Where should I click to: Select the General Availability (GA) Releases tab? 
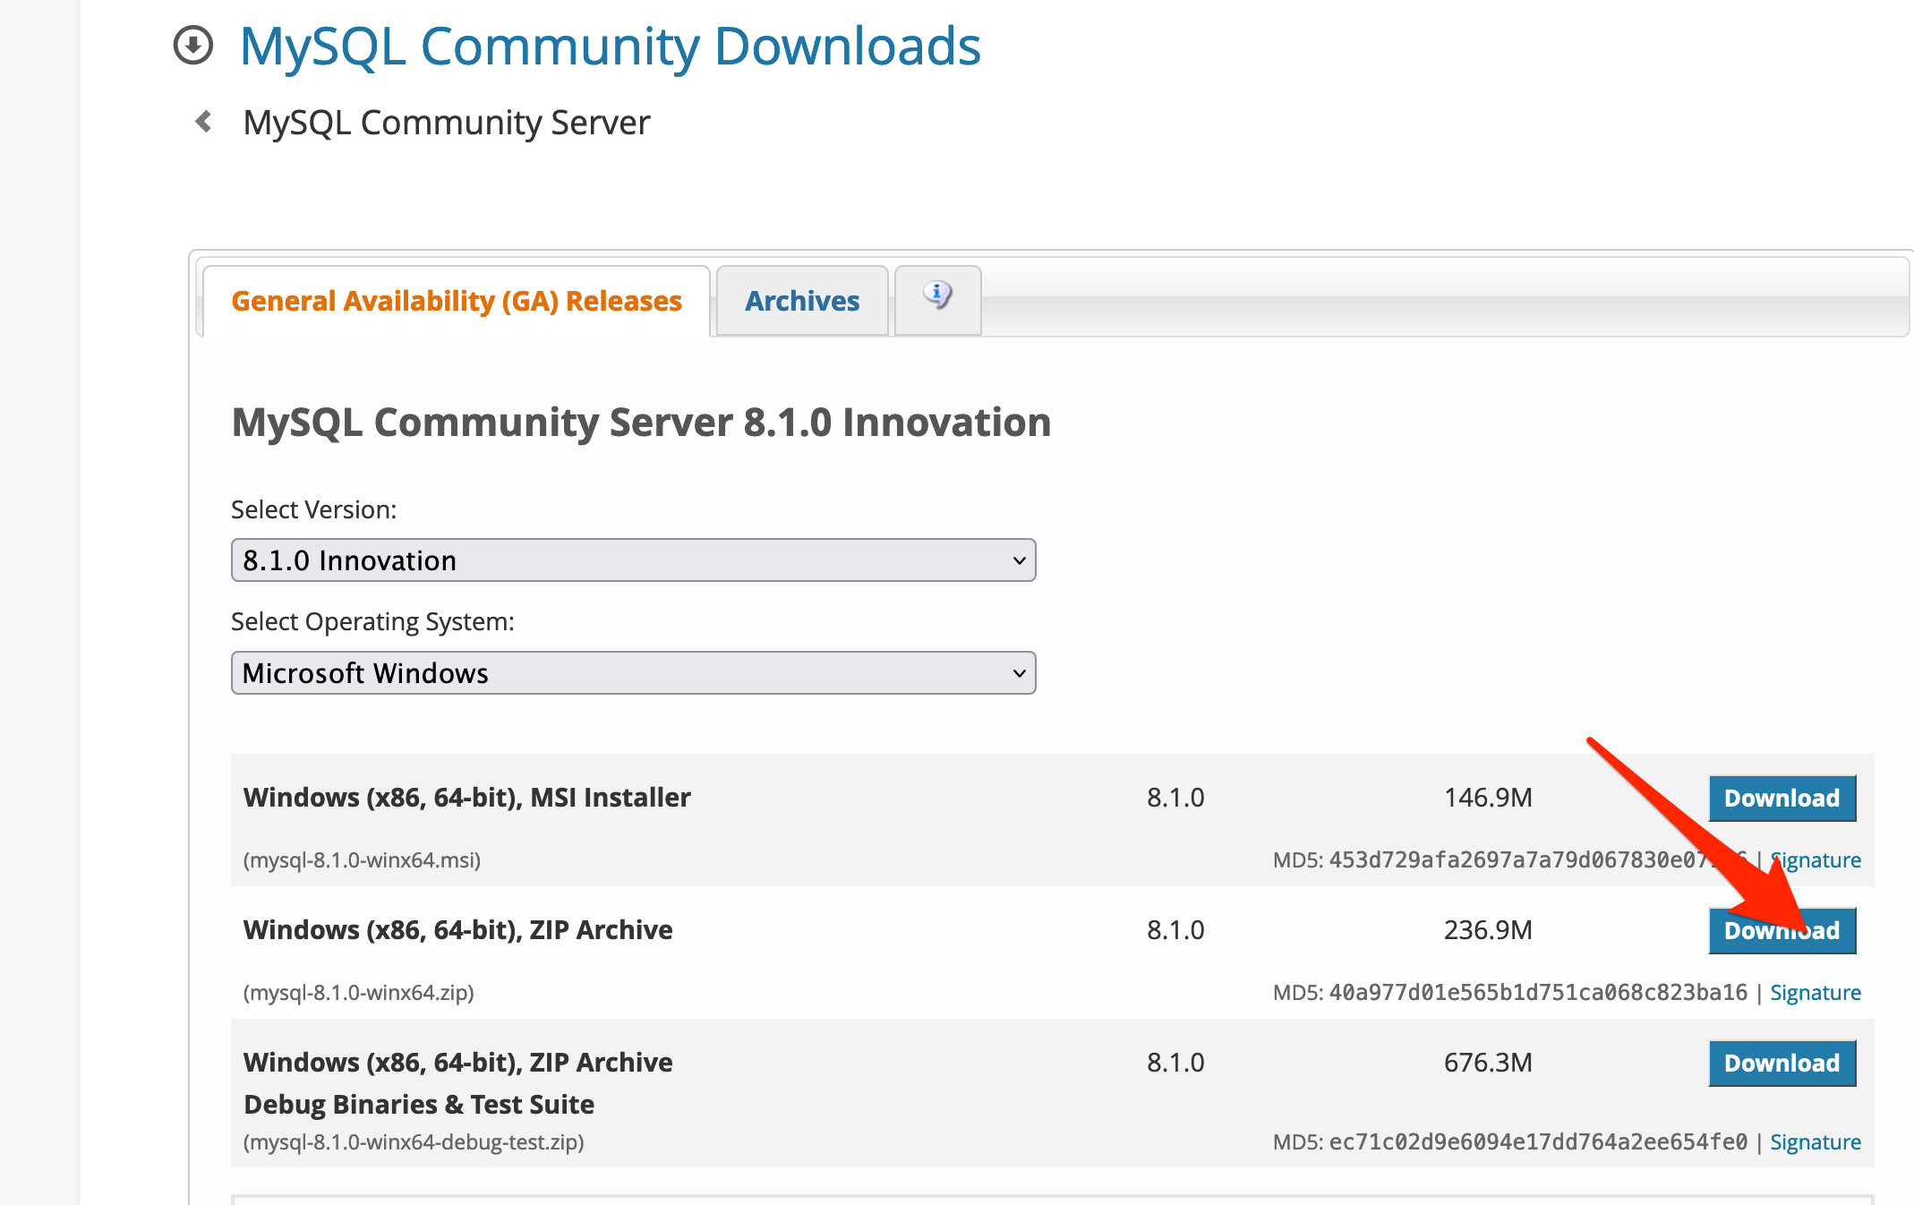click(457, 302)
